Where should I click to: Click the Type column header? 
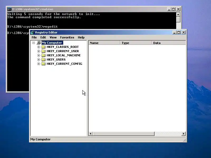click(136, 43)
